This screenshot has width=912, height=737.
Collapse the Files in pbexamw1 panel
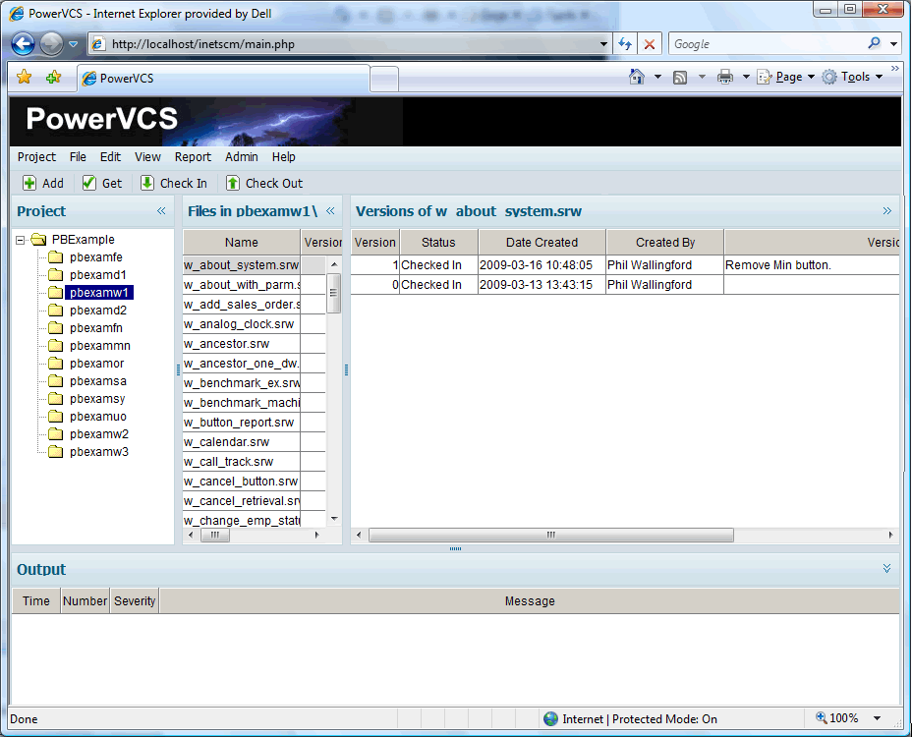tap(330, 211)
